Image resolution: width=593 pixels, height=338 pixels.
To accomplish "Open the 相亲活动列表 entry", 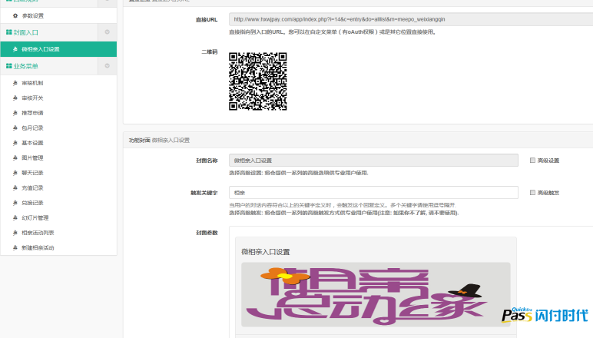I will (38, 233).
